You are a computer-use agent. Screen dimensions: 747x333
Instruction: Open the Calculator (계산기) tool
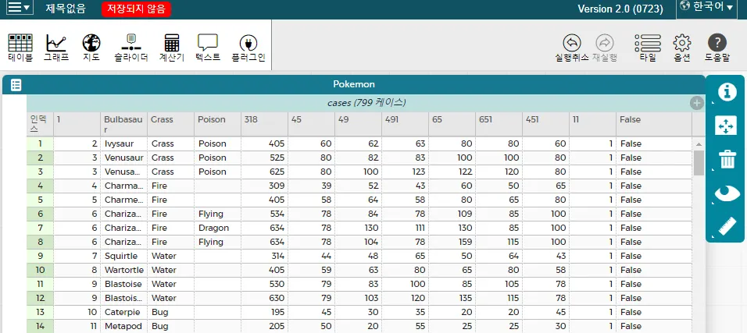pos(171,46)
